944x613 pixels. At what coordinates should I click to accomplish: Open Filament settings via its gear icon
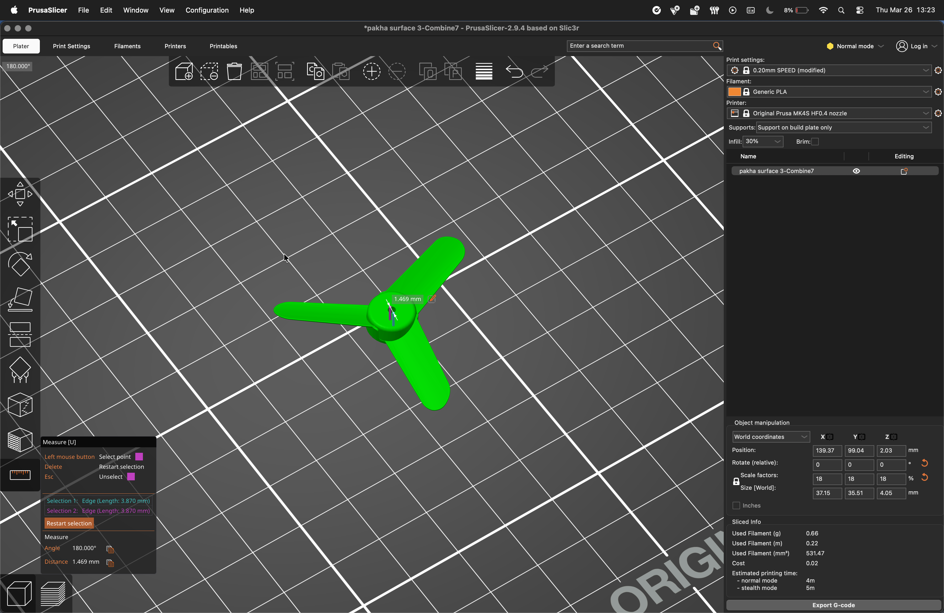[x=938, y=92]
